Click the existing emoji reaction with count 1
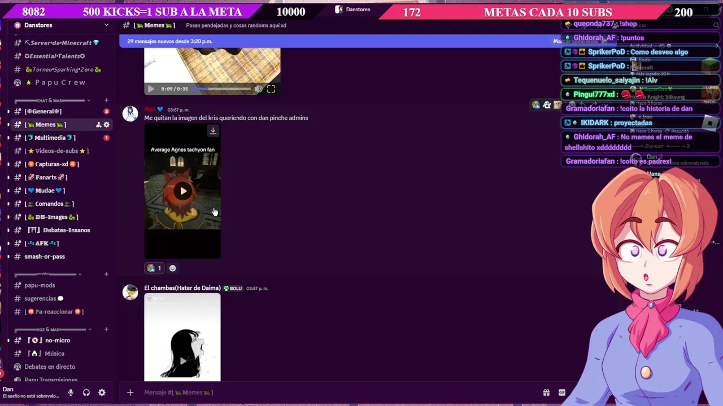Image resolution: width=723 pixels, height=406 pixels. click(x=154, y=268)
